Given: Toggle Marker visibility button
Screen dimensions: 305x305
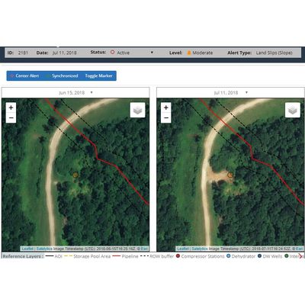Looking at the screenshot, I should (98, 75).
